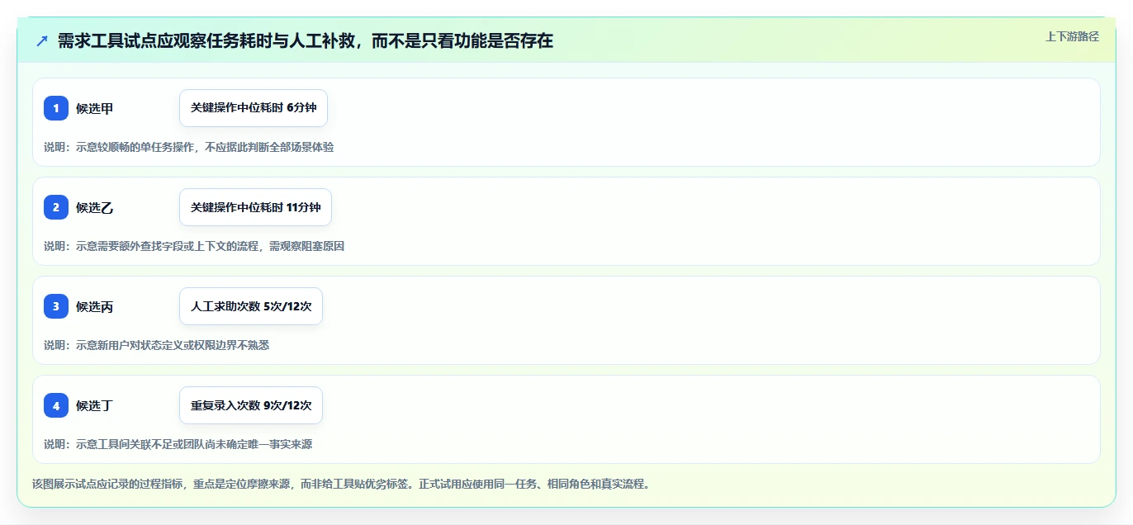Viewport: 1133px width, 525px height.
Task: Click the 候选甲 label
Action: pos(95,108)
